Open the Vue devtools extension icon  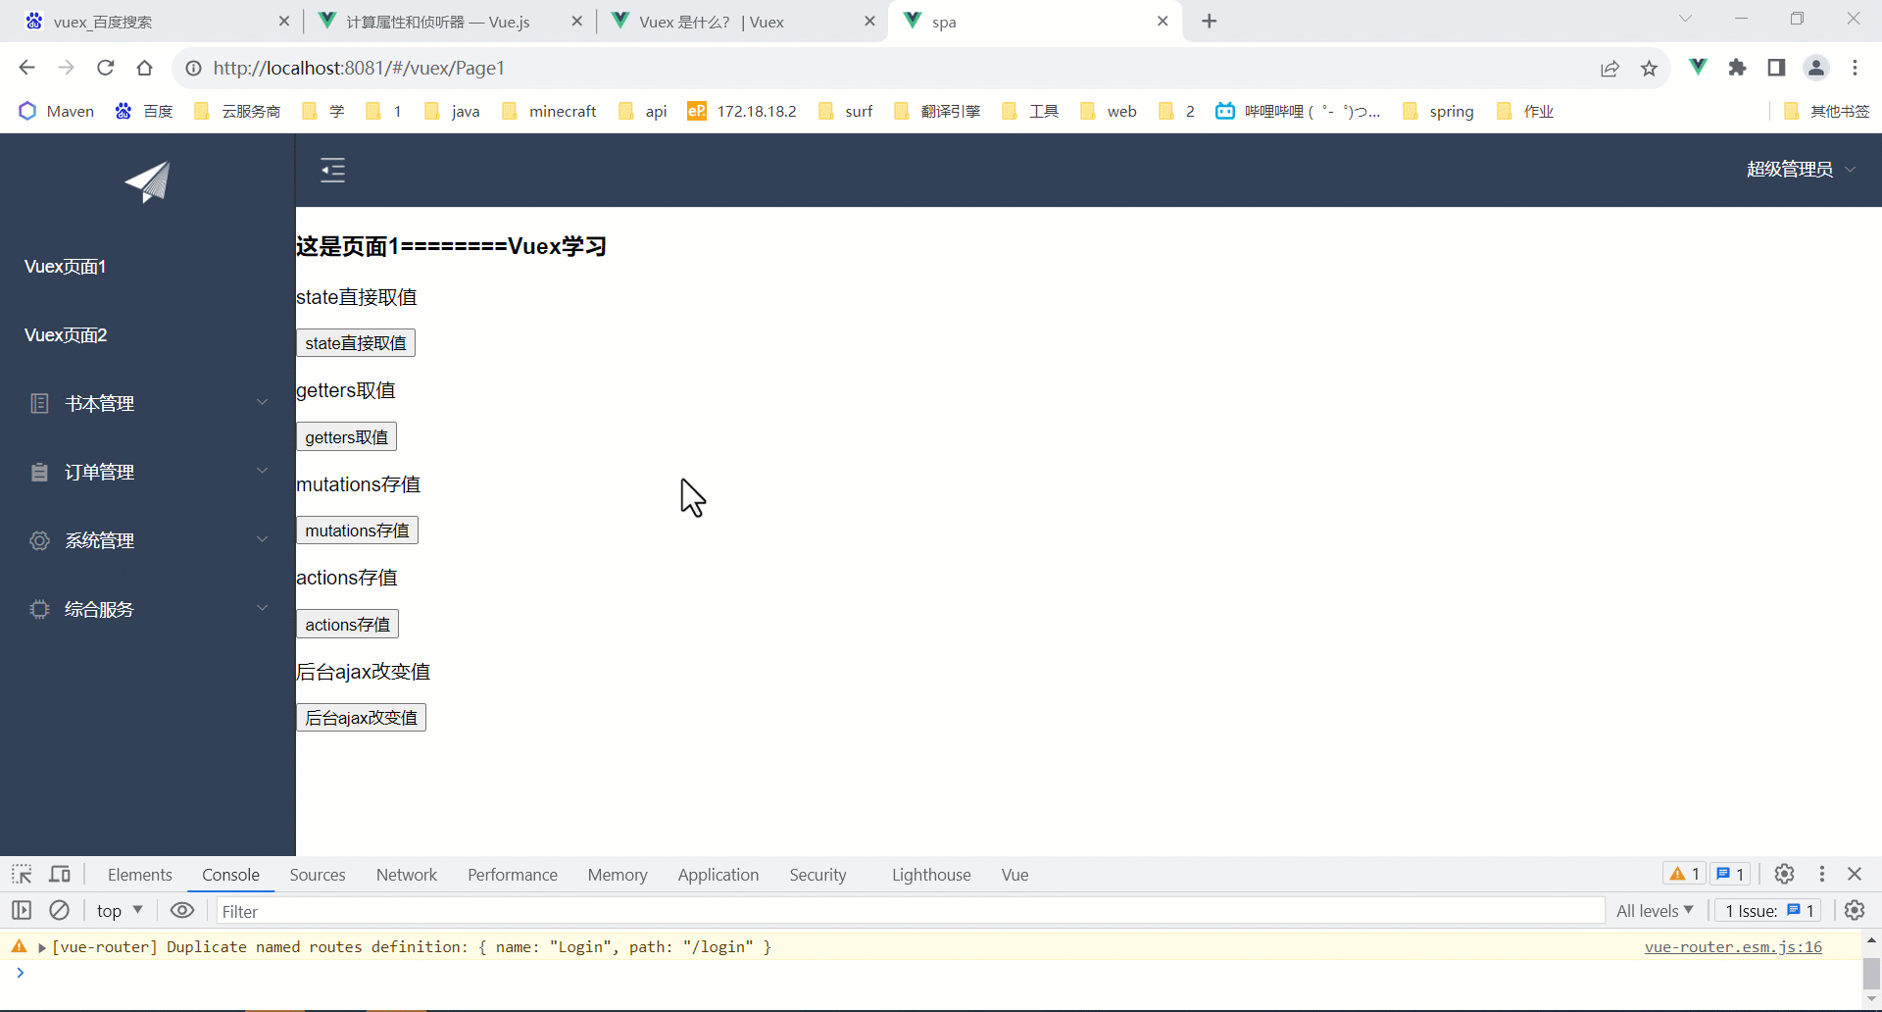pyautogui.click(x=1699, y=67)
